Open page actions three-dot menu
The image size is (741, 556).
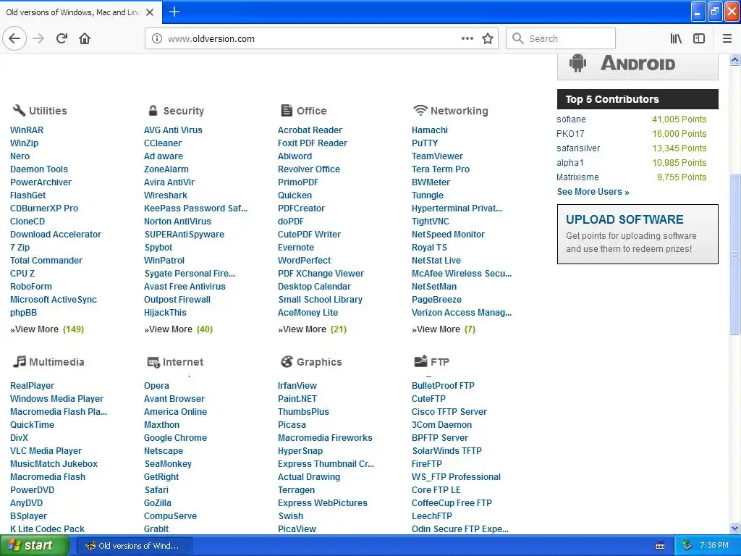pyautogui.click(x=467, y=38)
